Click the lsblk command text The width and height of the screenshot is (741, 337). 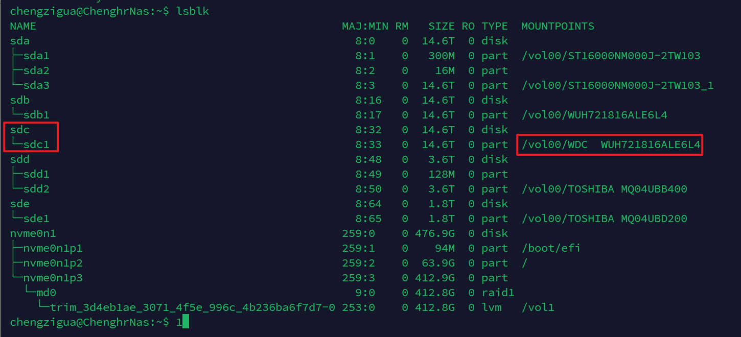(193, 11)
